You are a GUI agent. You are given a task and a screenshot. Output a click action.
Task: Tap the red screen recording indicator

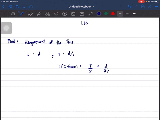[141, 2]
